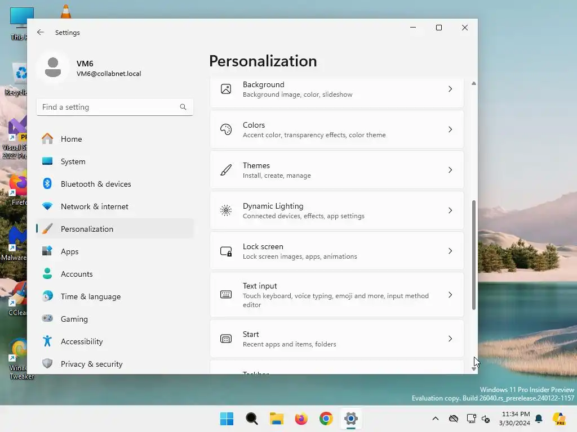Screen dimensions: 577x432
Task: Open Privacy & security section
Action: (x=115, y=364)
